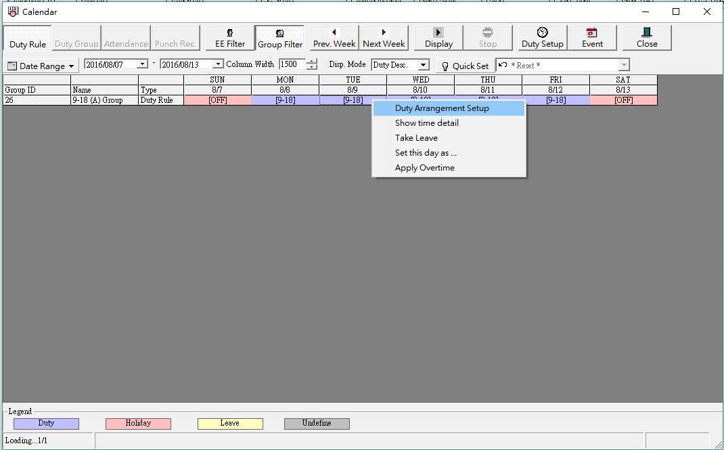Select Apply Overtime menu entry
Screen dimensions: 724x450
(424, 168)
